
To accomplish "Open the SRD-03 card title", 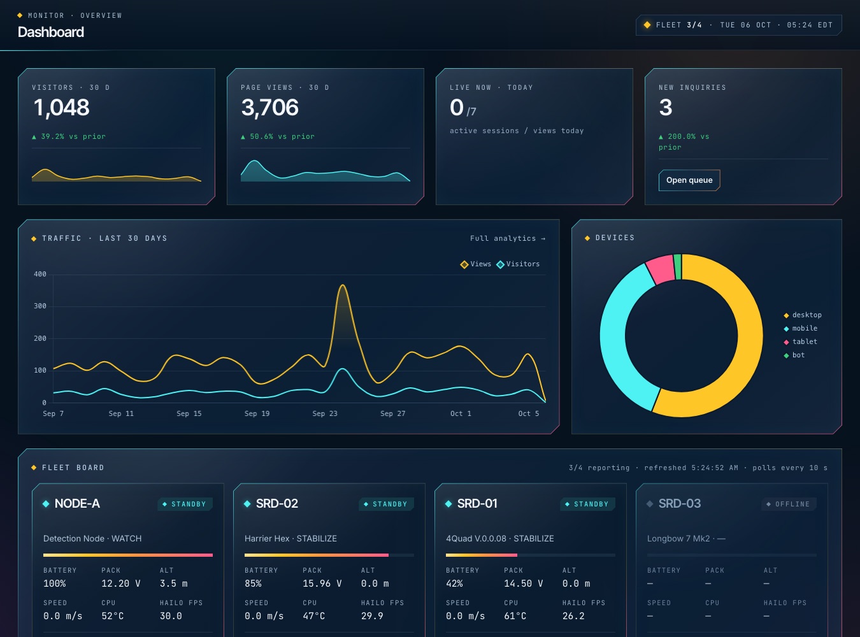I will point(680,504).
